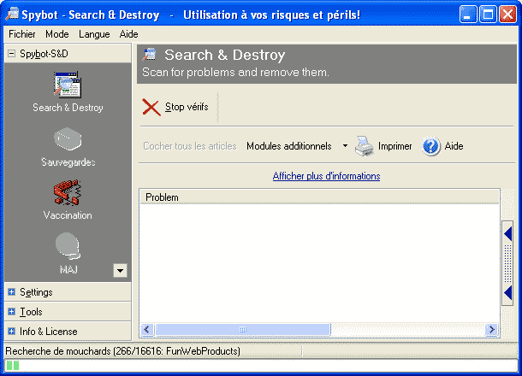The image size is (522, 376).
Task: Click the Recherche de mouchards status text
Action: coord(123,351)
